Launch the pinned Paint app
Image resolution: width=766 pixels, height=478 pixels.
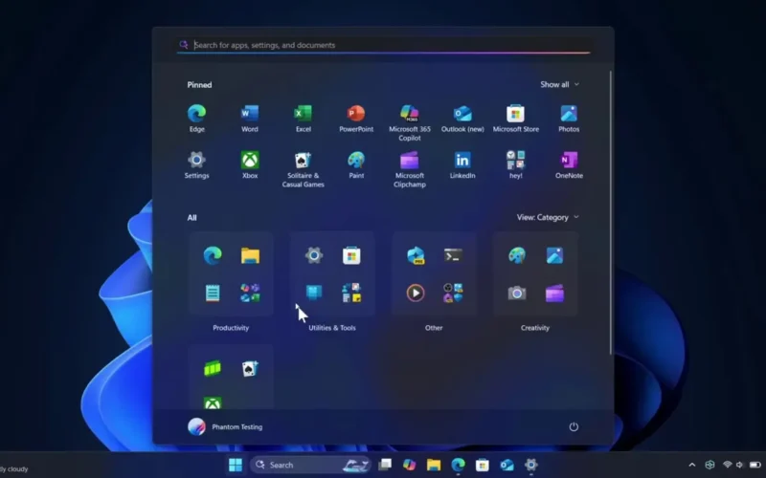356,164
